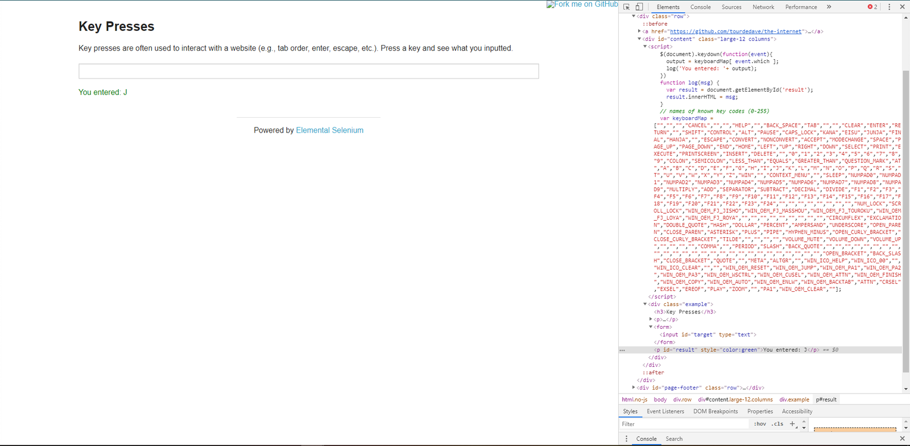Open the Event Listeners sub-tab
Image resolution: width=910 pixels, height=446 pixels.
coord(665,411)
